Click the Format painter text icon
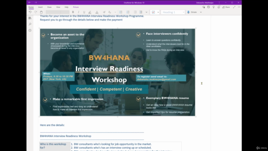The height and width of the screenshot is (151, 268). pos(110,12)
